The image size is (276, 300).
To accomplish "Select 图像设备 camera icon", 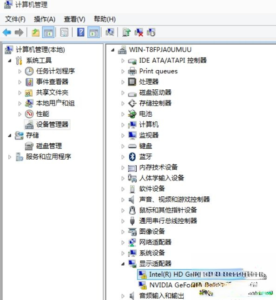I will point(132,232).
